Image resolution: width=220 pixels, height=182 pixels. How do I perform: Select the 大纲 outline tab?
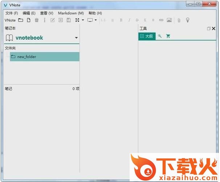coord(147,36)
